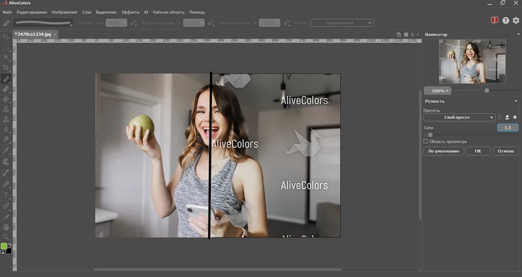Expand the Резкость panel menu arrow
The width and height of the screenshot is (522, 277).
516,101
